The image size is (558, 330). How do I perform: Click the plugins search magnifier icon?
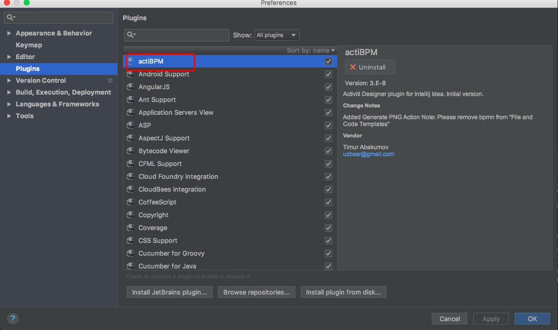coord(131,34)
